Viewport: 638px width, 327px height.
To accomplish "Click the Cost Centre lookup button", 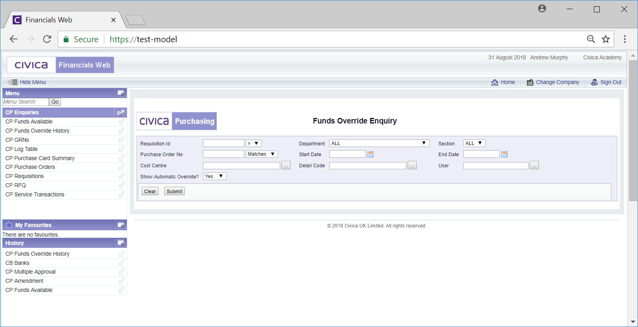I will [x=286, y=166].
